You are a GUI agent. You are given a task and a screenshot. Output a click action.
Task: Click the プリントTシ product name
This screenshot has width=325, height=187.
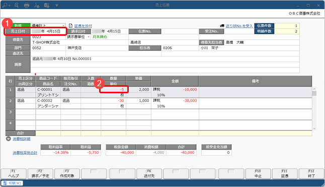click(48, 95)
